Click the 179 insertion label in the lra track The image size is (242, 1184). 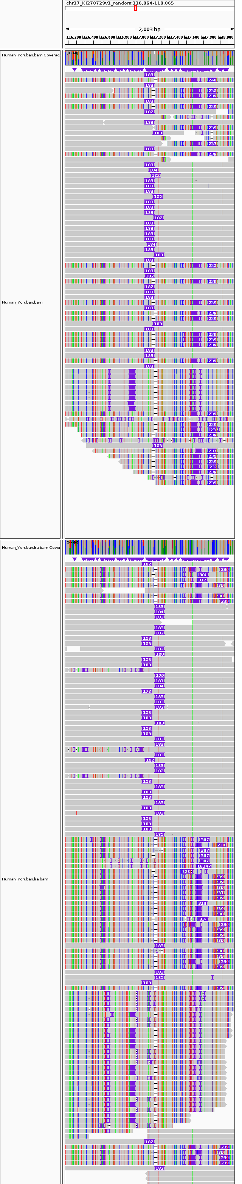pyautogui.click(x=160, y=675)
